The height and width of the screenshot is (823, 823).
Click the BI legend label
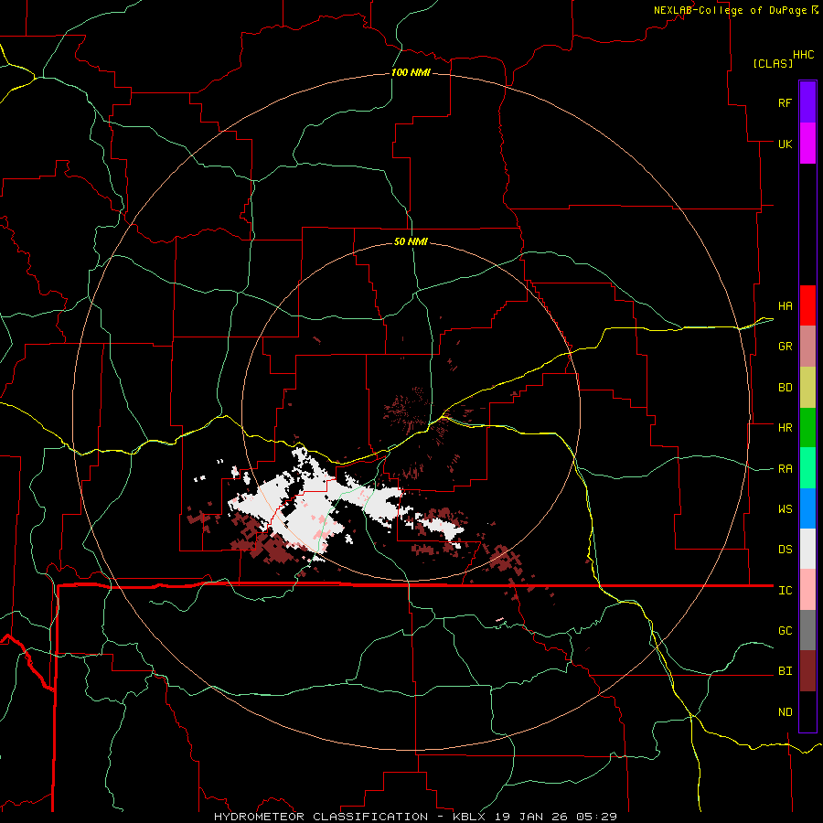(x=785, y=671)
